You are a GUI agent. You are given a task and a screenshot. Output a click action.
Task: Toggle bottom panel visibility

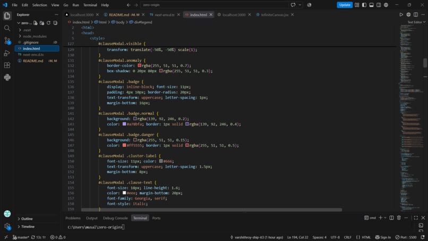coord(372,5)
